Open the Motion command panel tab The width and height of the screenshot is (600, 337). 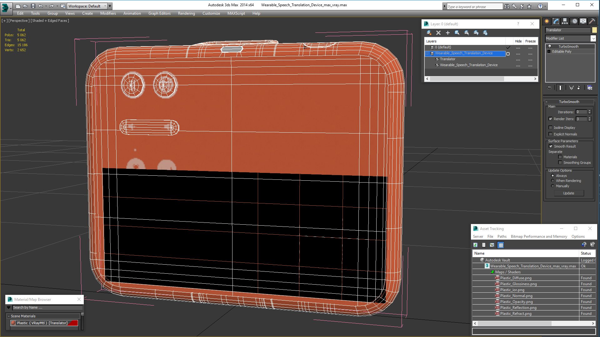[574, 21]
